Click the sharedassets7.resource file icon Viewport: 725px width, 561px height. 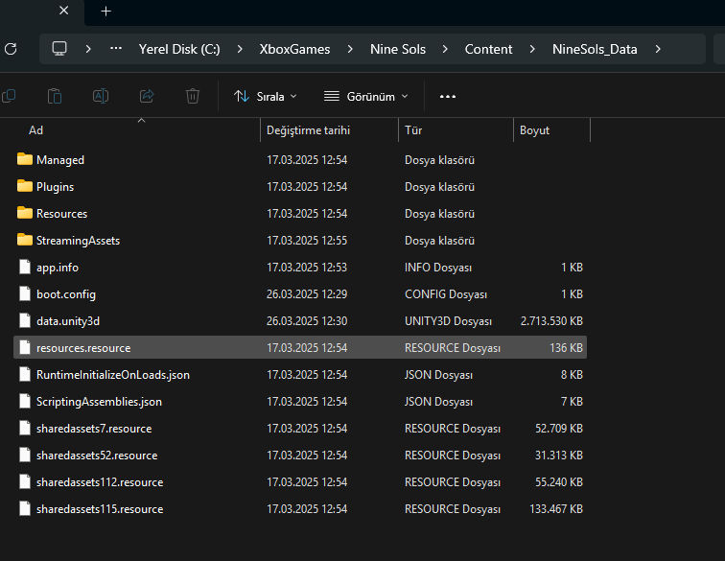point(25,428)
